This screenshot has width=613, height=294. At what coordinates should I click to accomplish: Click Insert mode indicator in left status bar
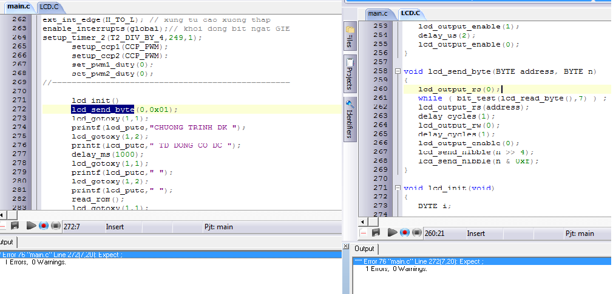(x=115, y=227)
